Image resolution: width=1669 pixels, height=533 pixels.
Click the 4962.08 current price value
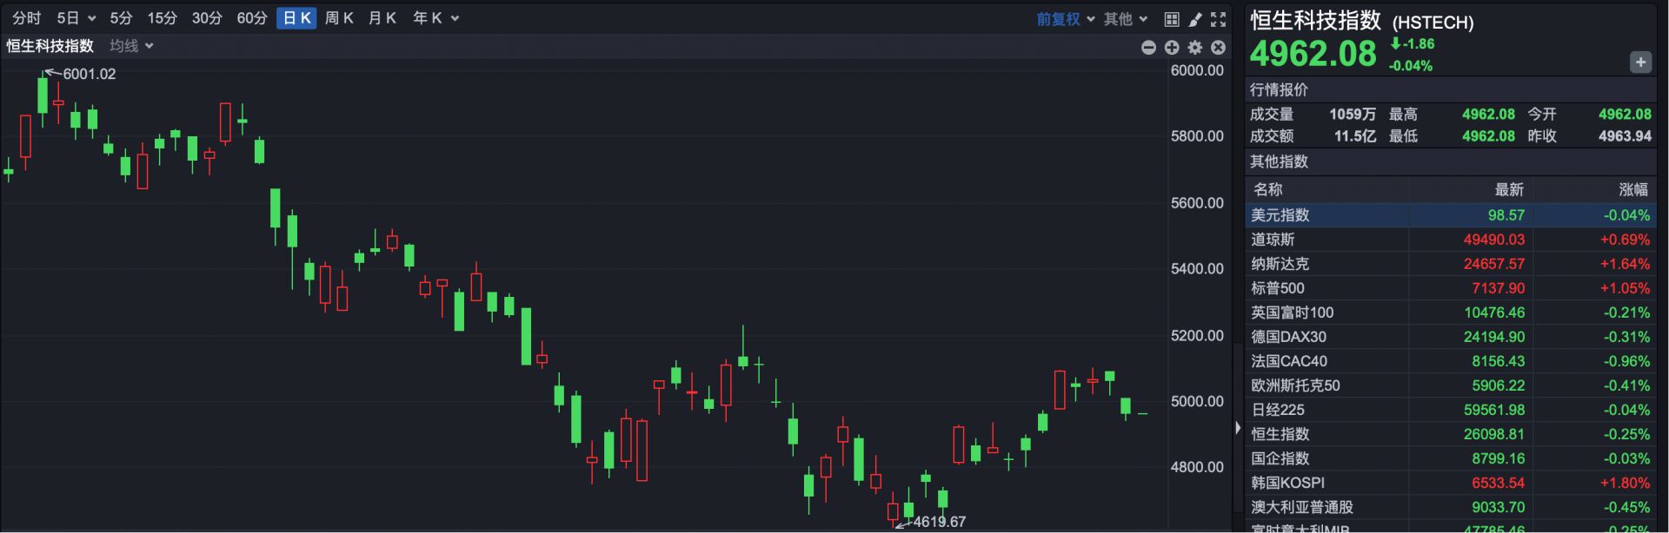(x=1313, y=54)
